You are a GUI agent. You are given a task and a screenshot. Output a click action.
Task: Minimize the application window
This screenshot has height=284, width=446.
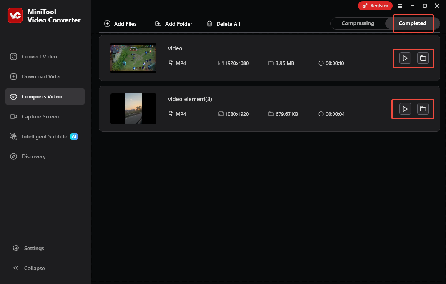pyautogui.click(x=413, y=6)
